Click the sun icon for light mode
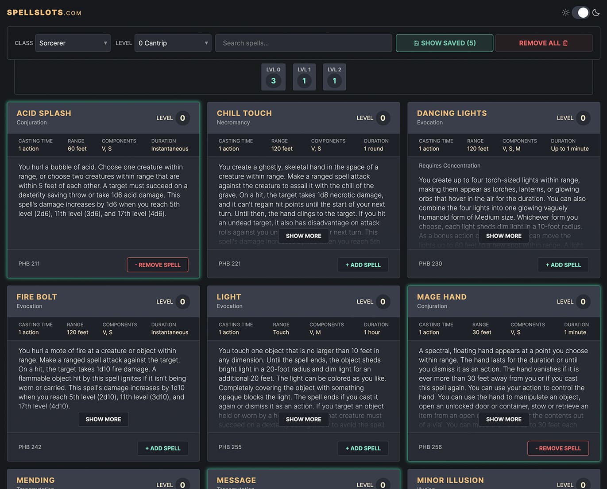607x489 pixels. tap(565, 12)
